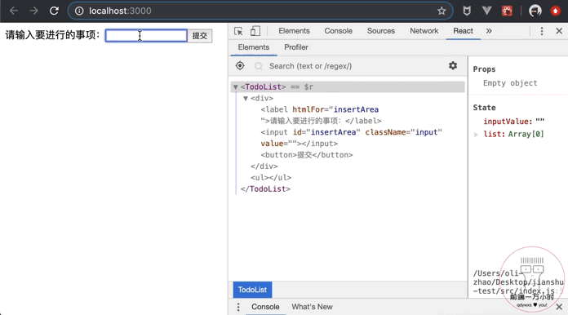This screenshot has width=568, height=315.
Task: Switch to the React Profiler sub-tab
Action: pyautogui.click(x=296, y=47)
